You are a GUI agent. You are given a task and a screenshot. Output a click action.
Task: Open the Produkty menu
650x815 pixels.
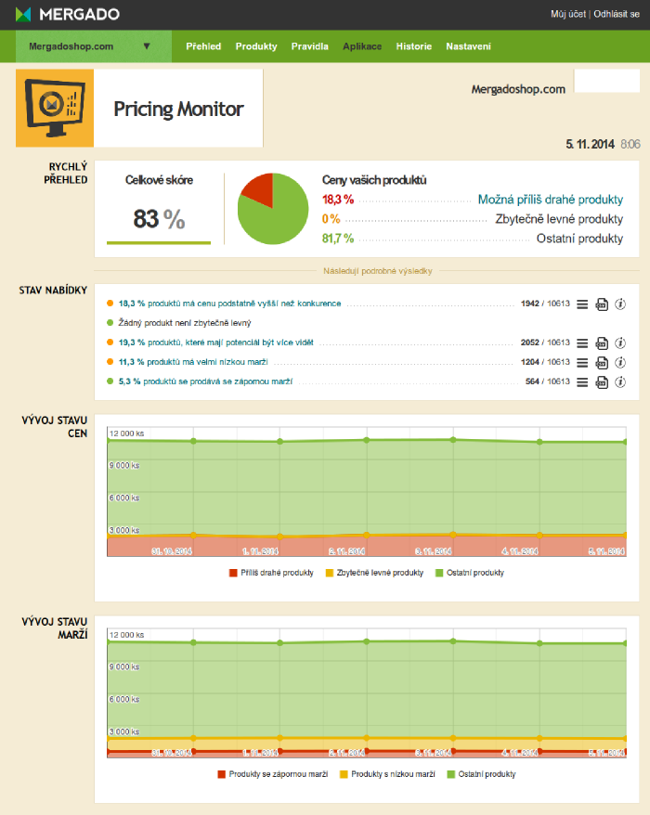coord(256,46)
